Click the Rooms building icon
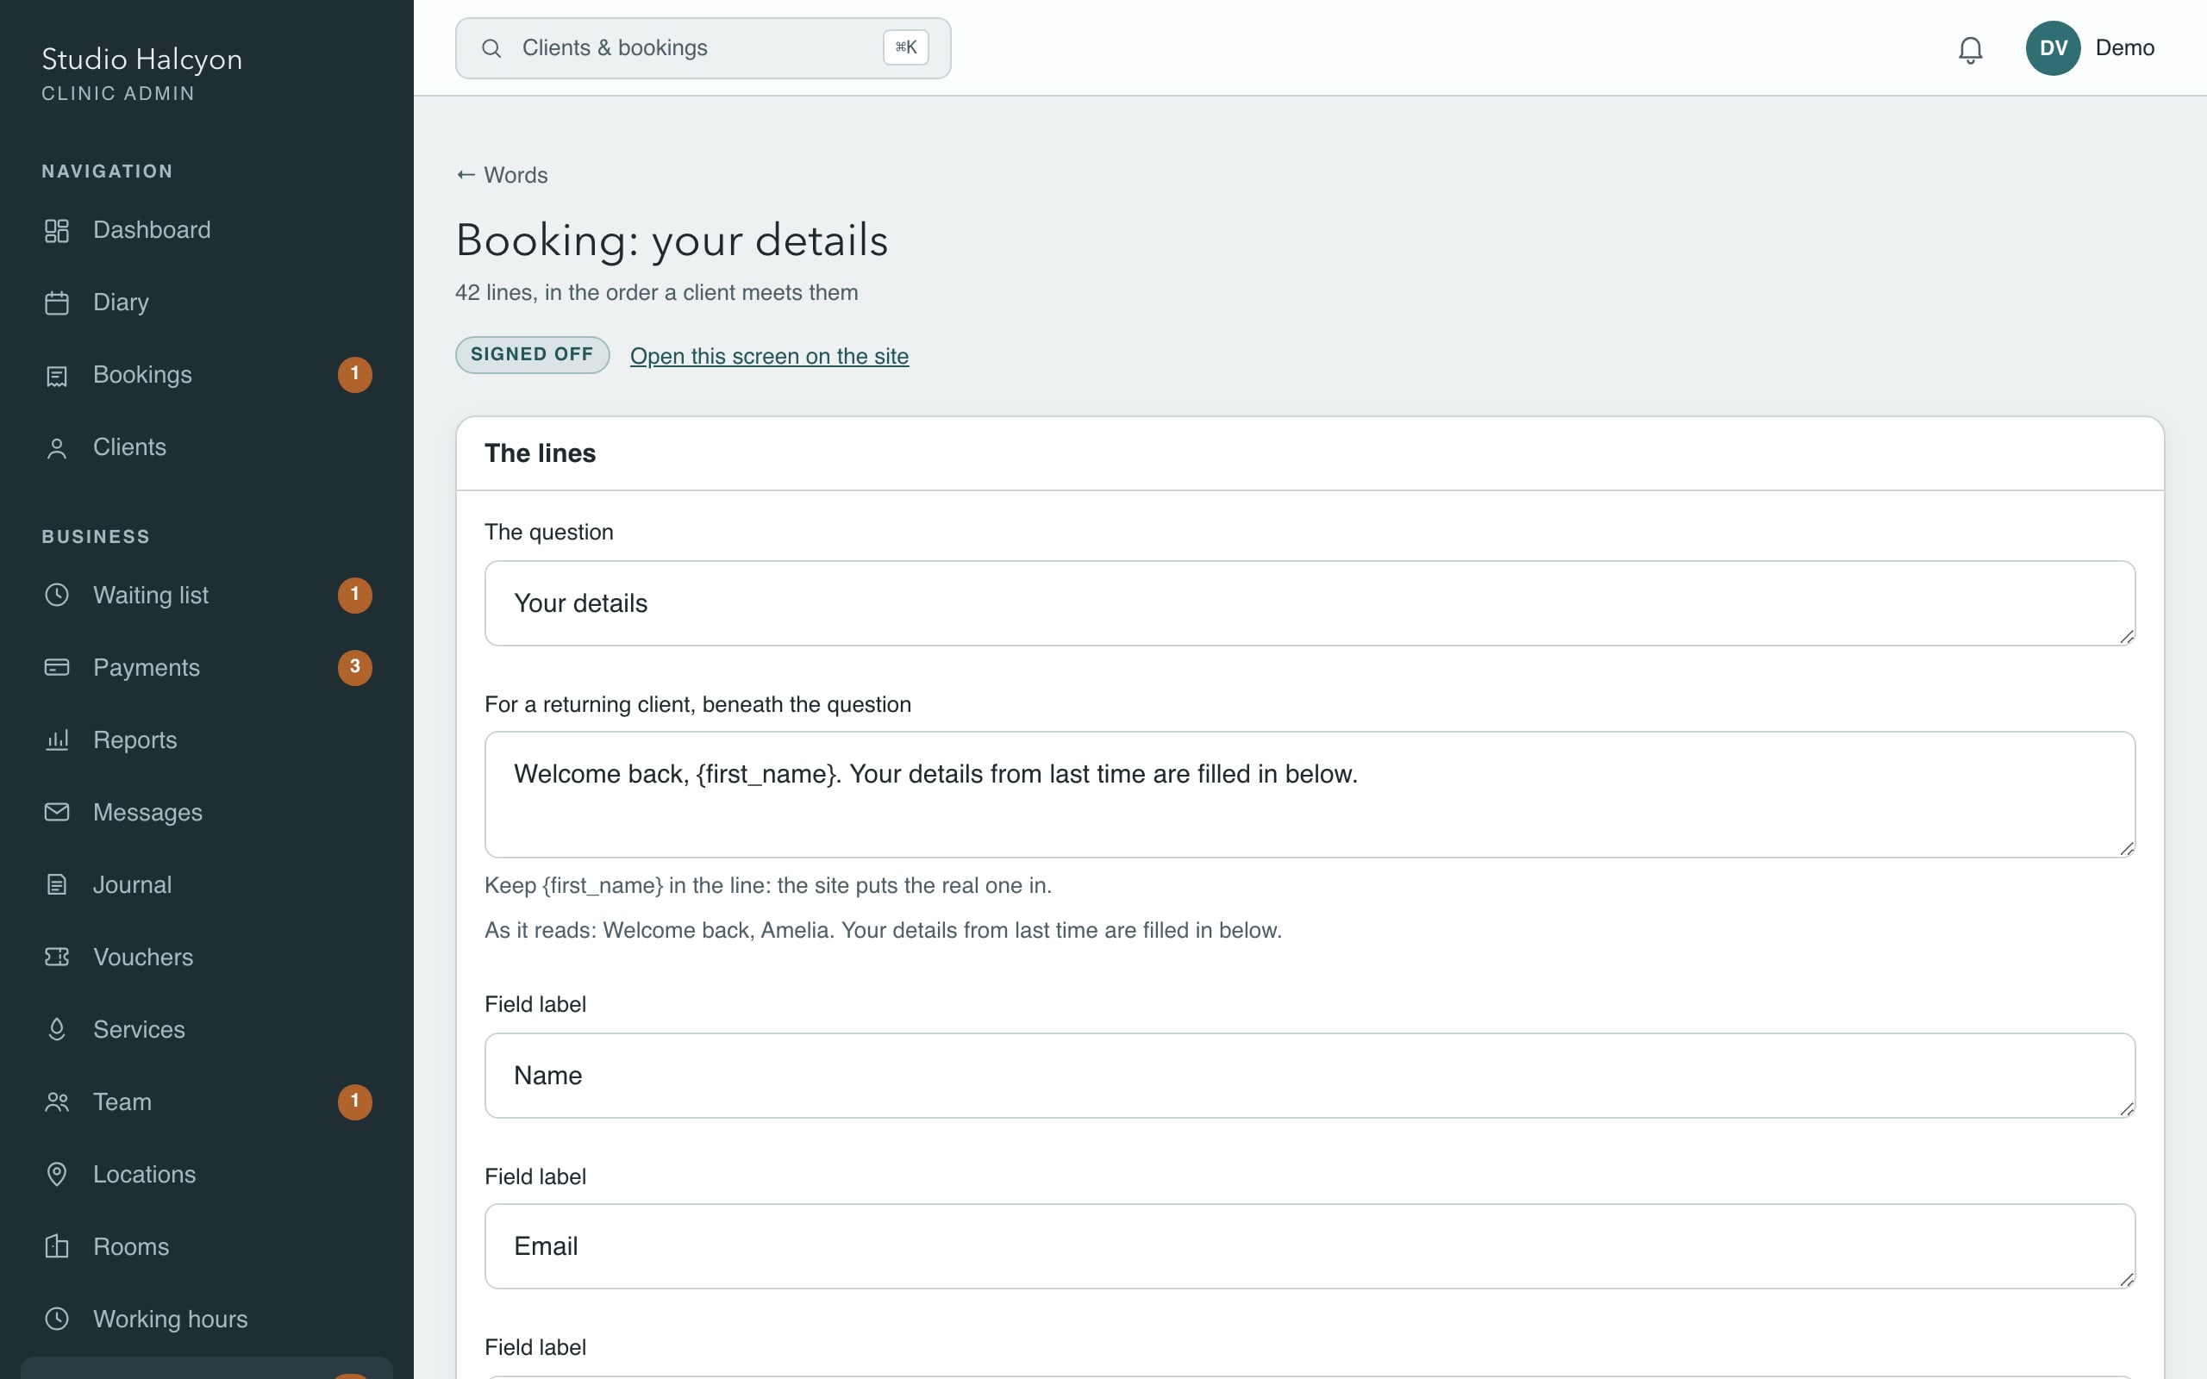The width and height of the screenshot is (2207, 1379). (57, 1246)
